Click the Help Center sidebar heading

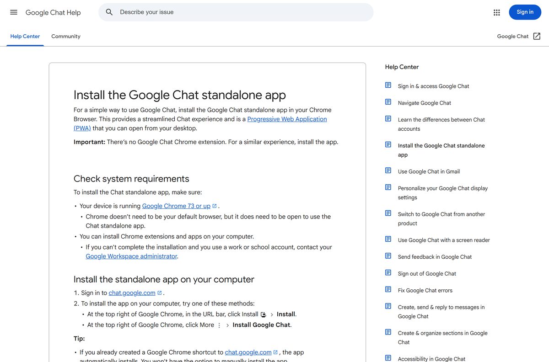tap(402, 67)
